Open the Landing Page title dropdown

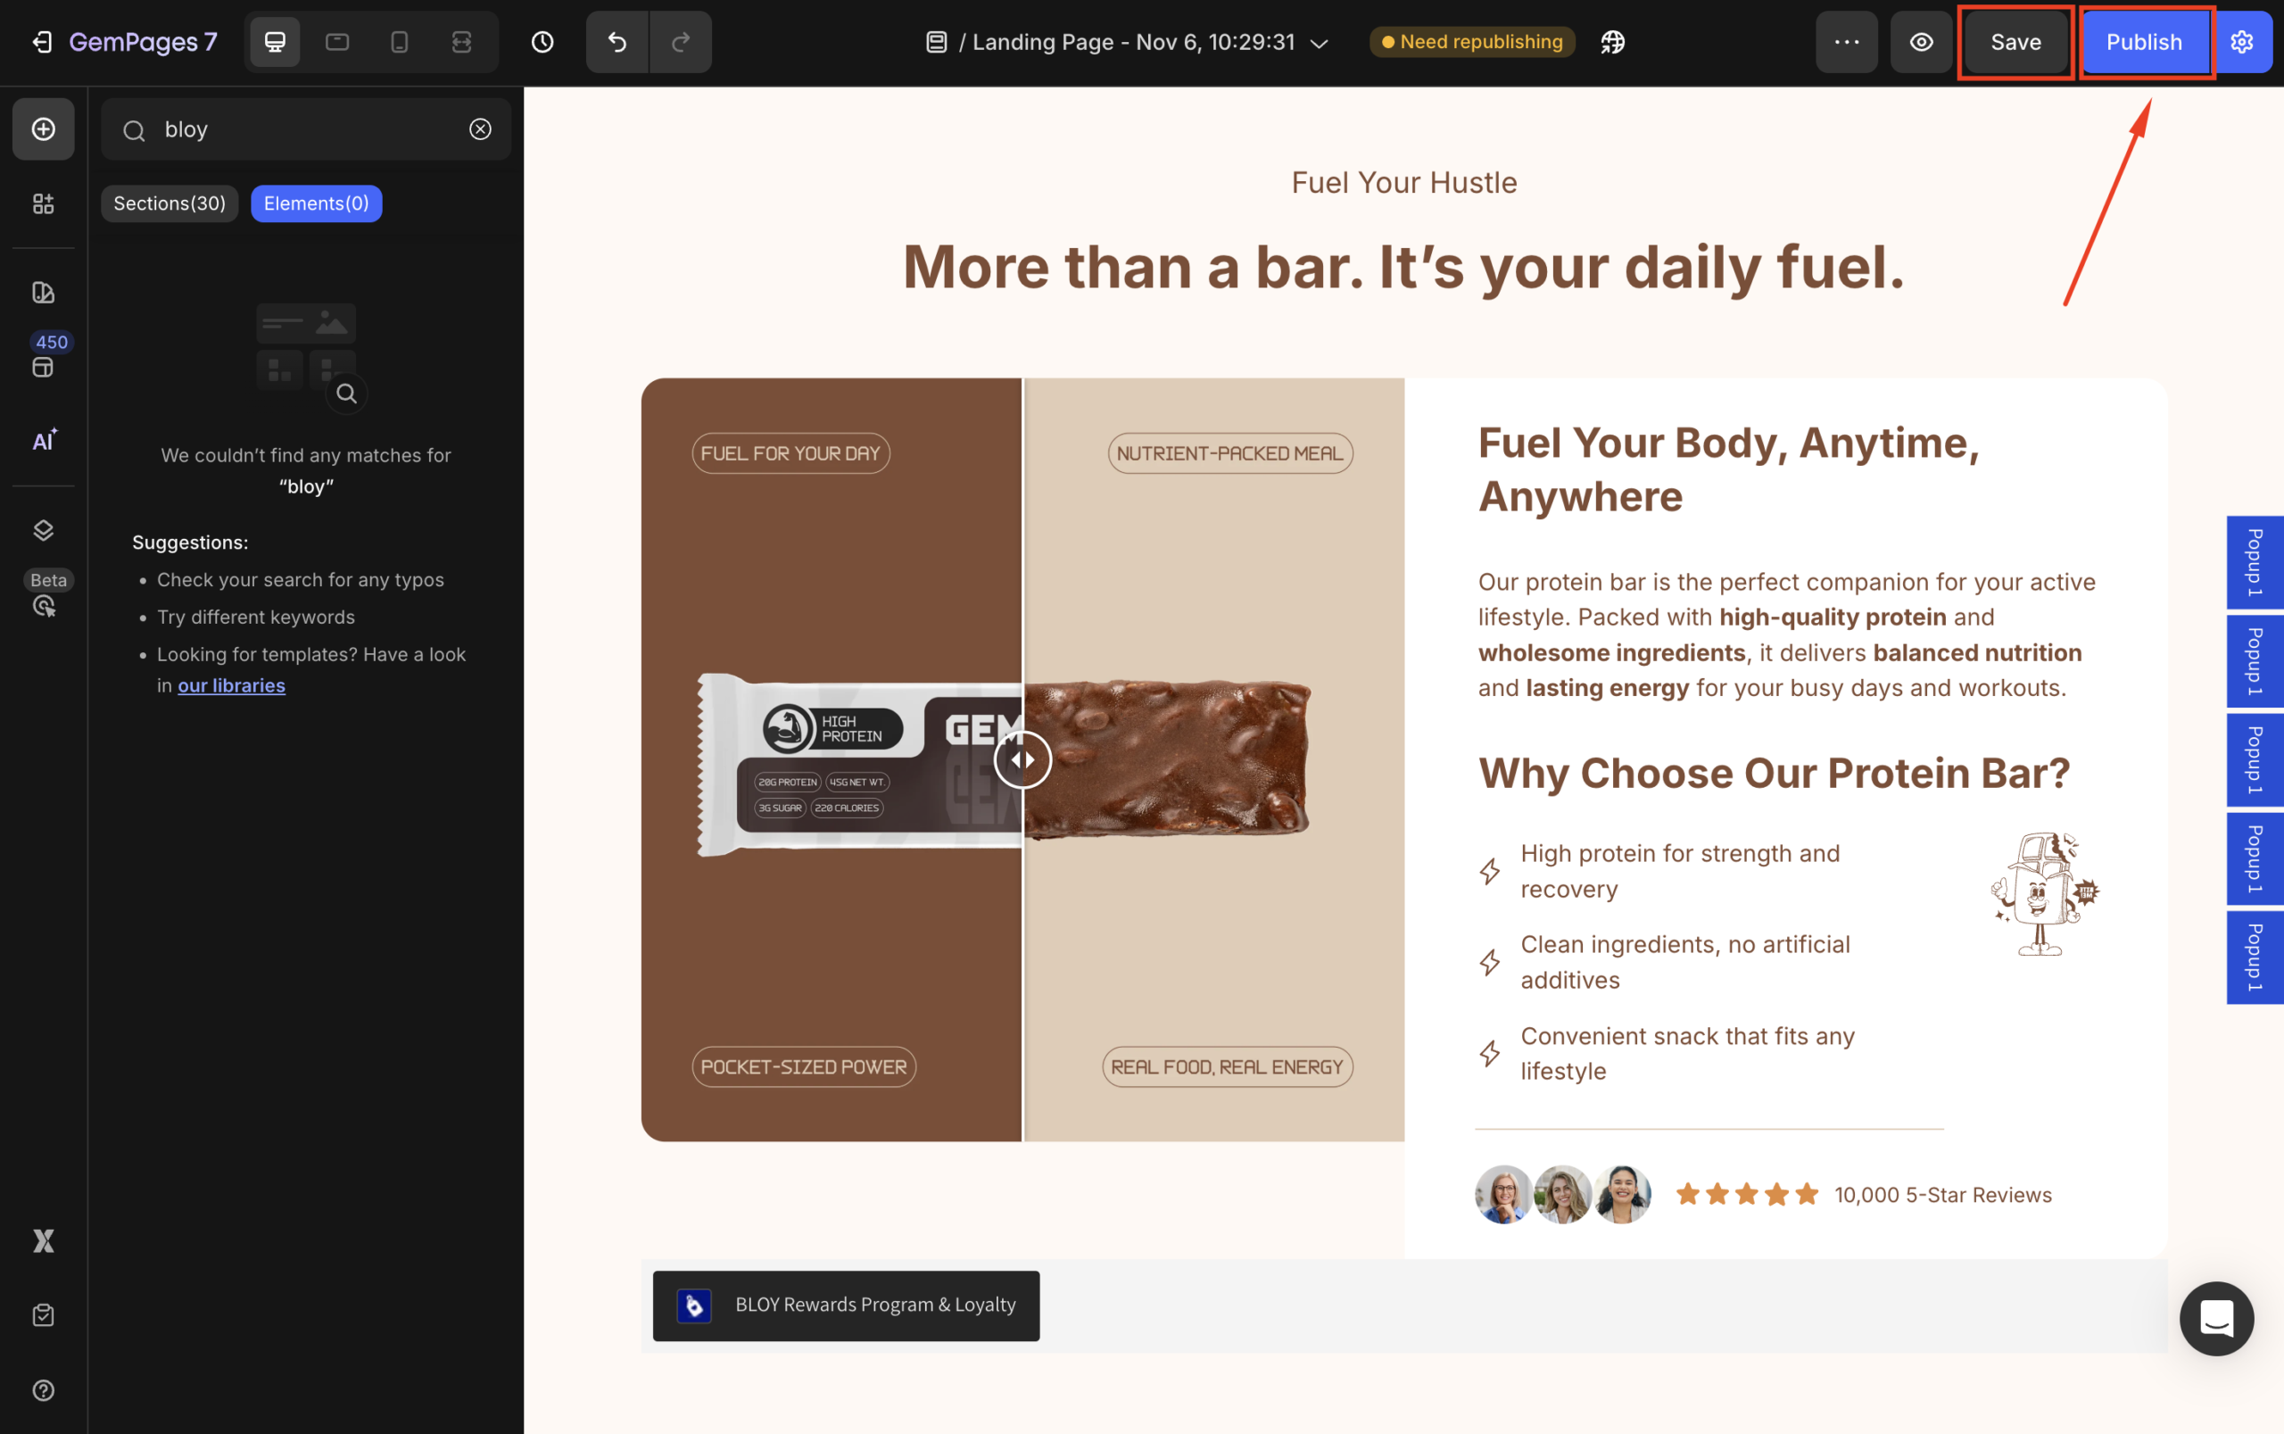click(x=1319, y=43)
